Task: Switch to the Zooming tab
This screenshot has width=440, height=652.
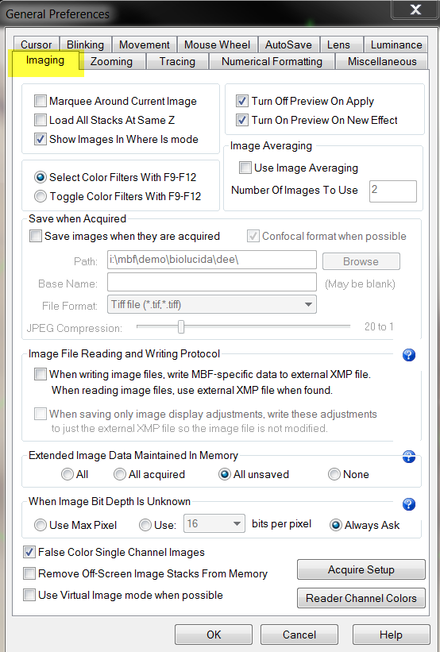Action: coord(111,61)
